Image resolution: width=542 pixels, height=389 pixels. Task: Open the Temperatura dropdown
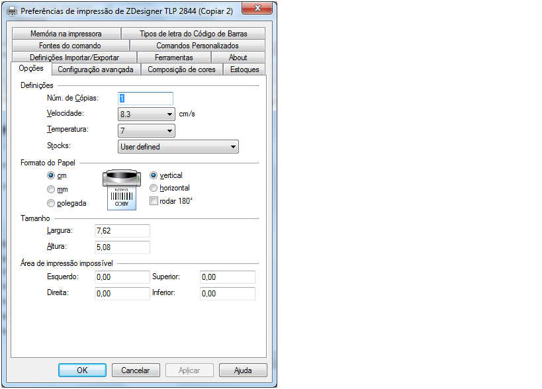pos(146,130)
